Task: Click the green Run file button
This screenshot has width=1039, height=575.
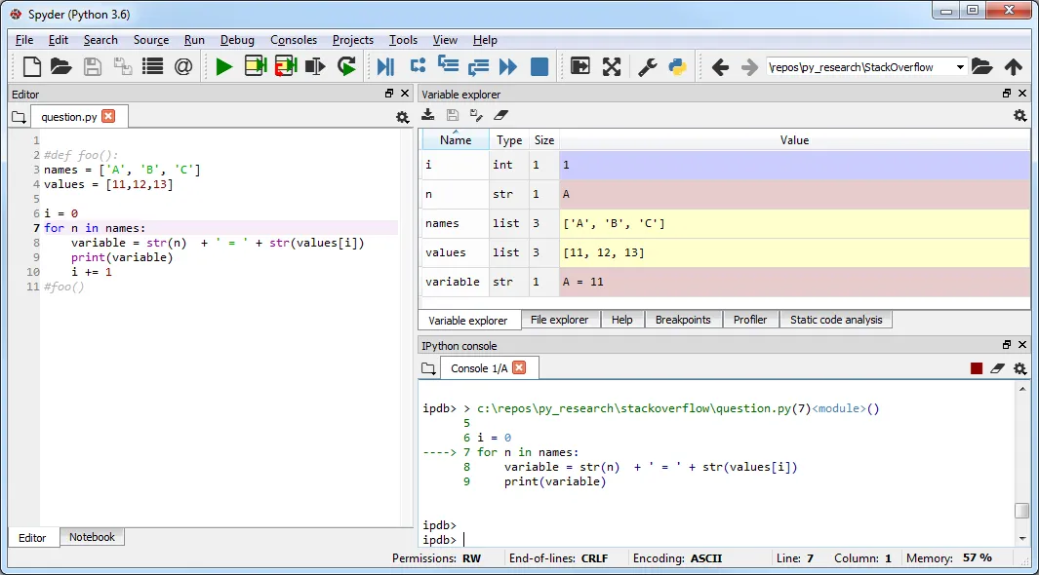Action: click(x=224, y=66)
